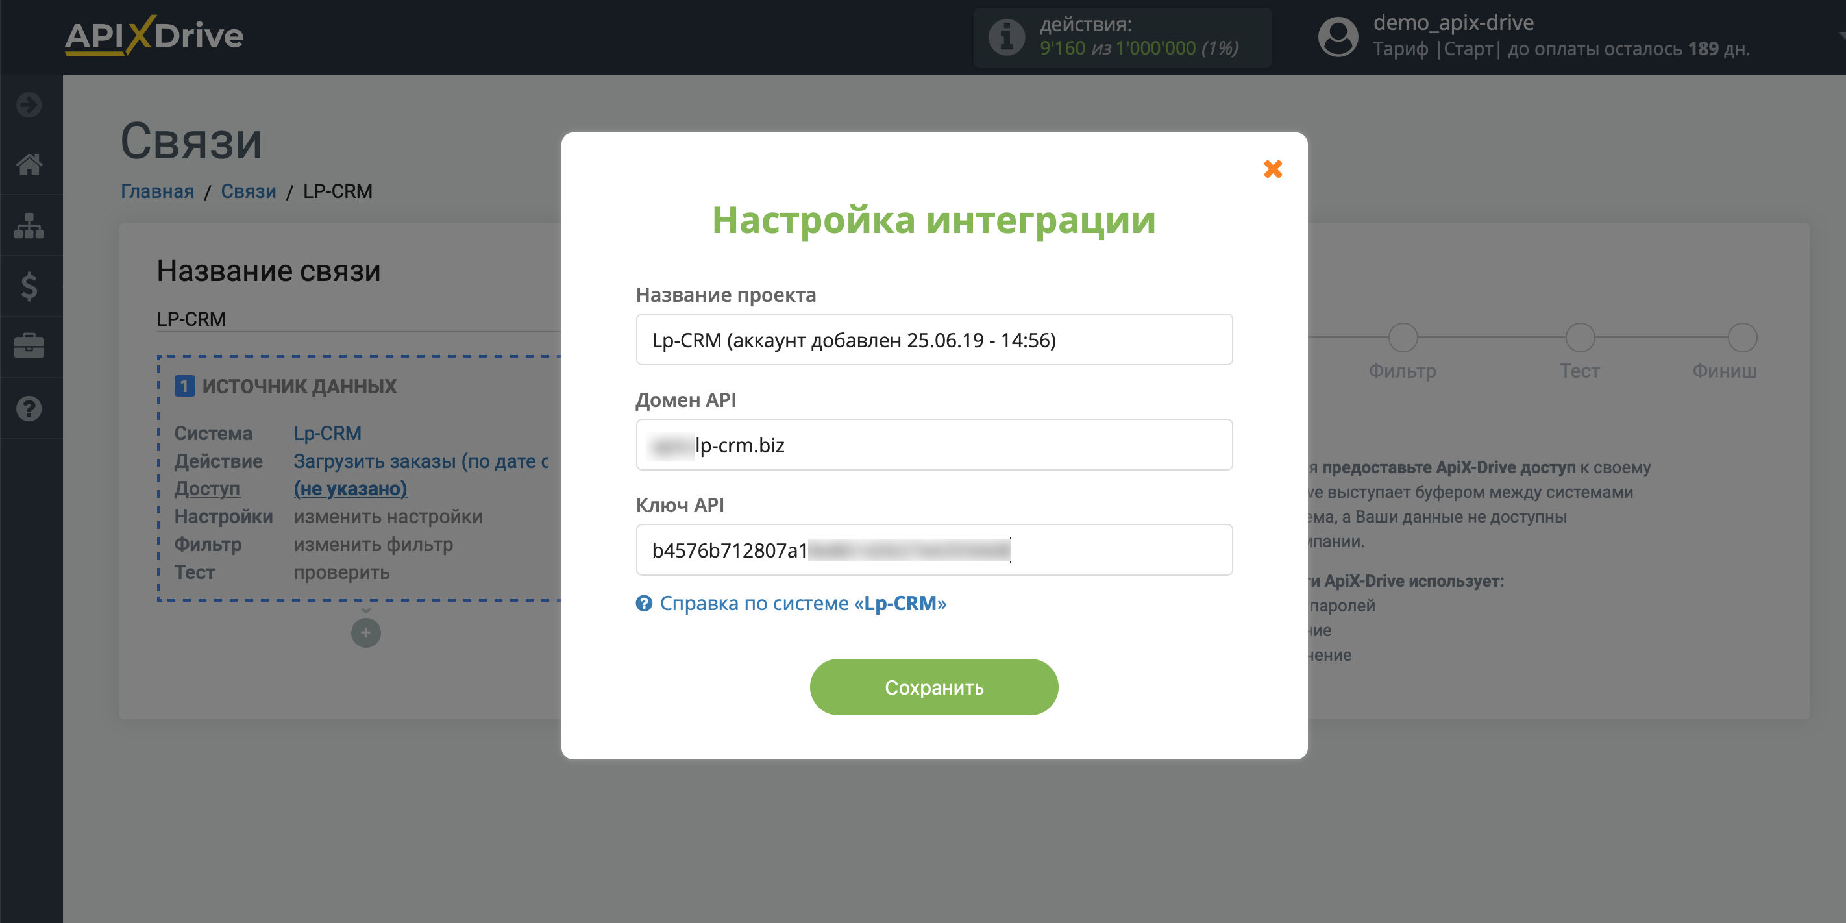The width and height of the screenshot is (1846, 923).
Task: Click the Доступ label
Action: tap(207, 489)
